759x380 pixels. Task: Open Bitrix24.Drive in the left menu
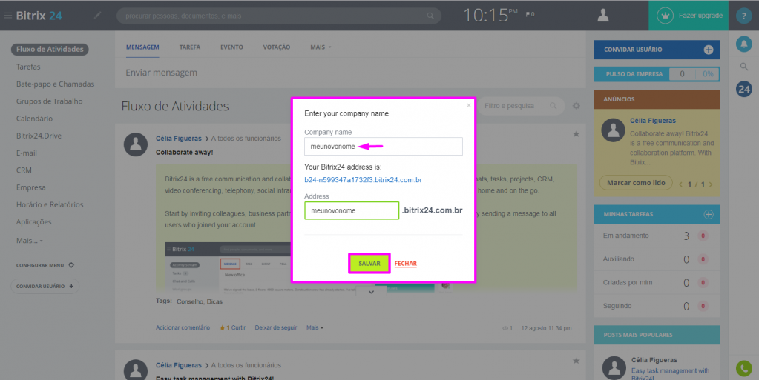(x=39, y=136)
